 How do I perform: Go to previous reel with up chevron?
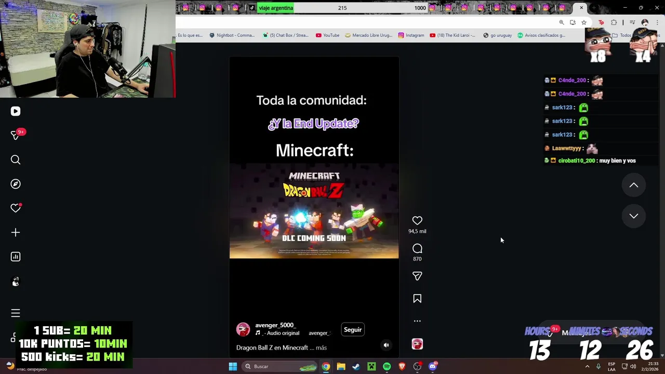click(x=634, y=185)
